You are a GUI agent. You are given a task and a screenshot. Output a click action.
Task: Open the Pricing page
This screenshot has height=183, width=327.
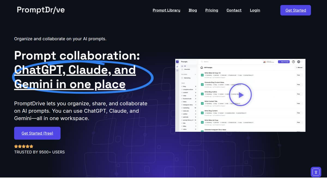click(x=212, y=10)
